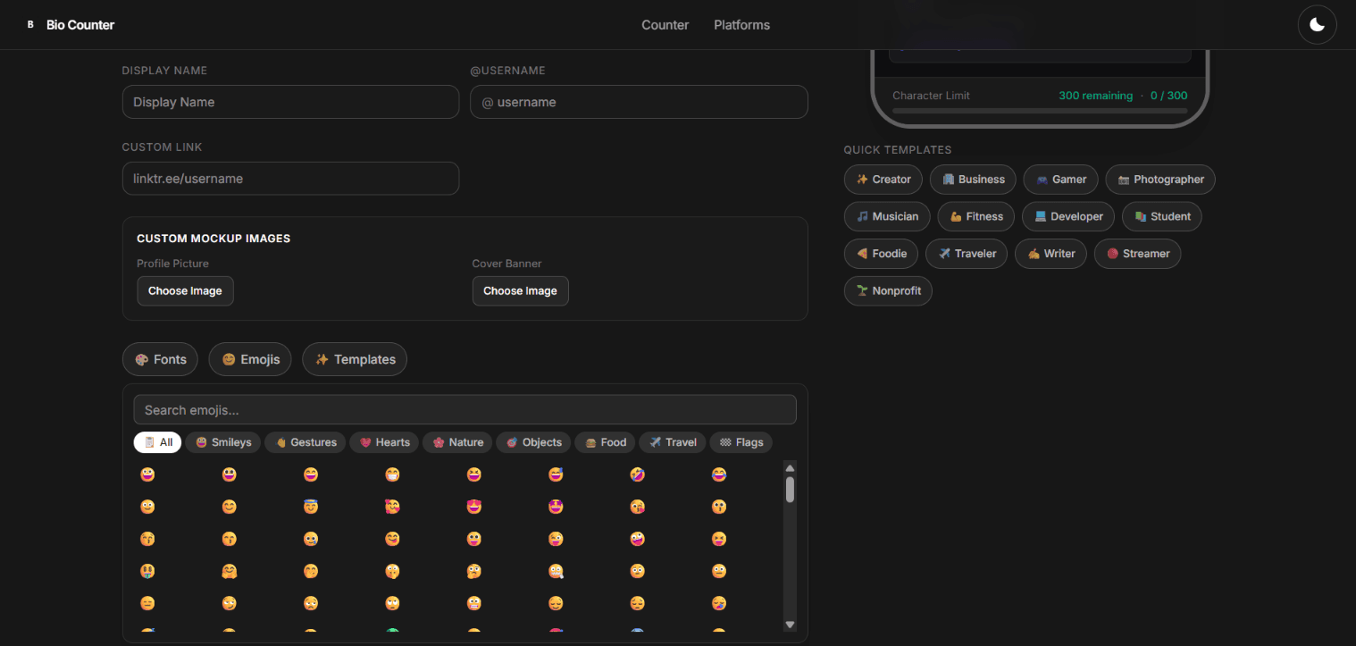The height and width of the screenshot is (646, 1356).
Task: Switch to the Fonts tab
Action: pos(161,359)
